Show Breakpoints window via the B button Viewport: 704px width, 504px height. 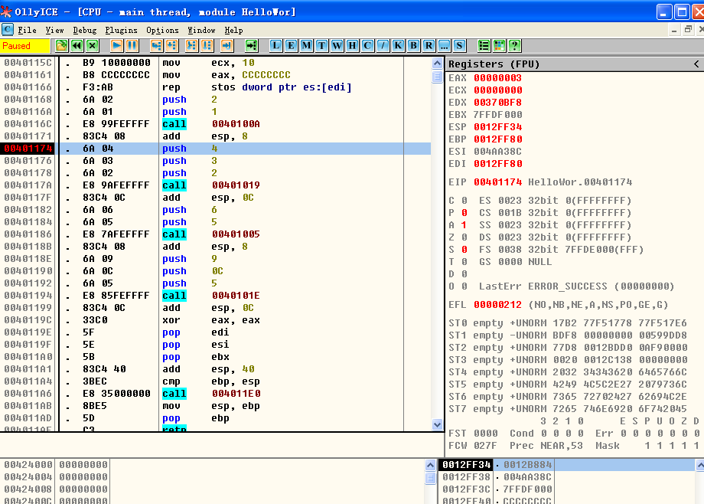click(x=413, y=45)
